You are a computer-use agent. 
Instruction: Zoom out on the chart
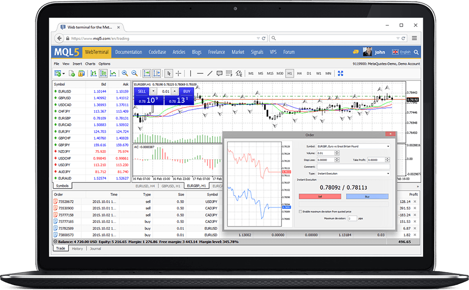[134, 73]
